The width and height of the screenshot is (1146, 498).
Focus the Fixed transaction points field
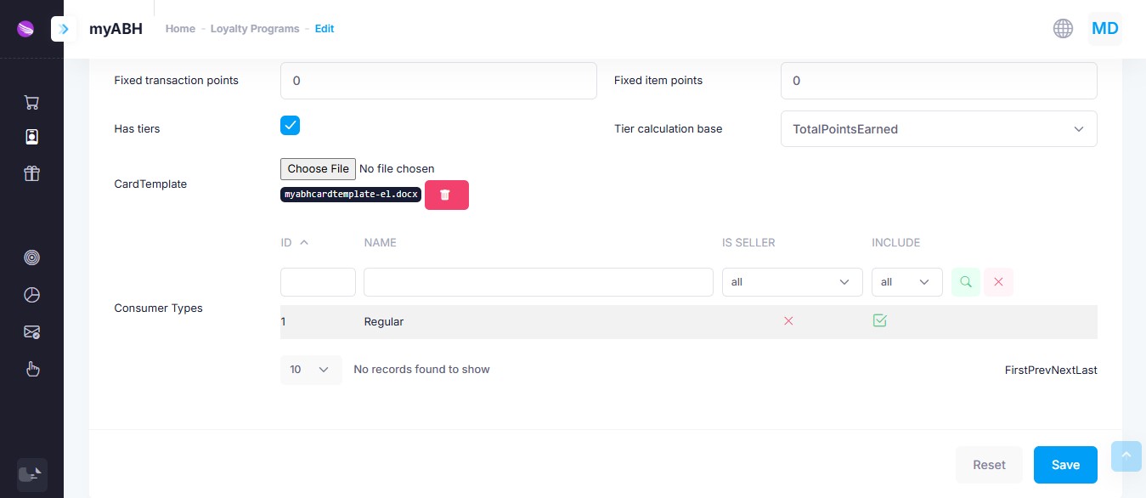pos(438,81)
